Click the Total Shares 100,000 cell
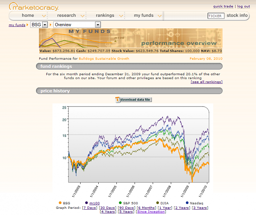 (x=179, y=51)
